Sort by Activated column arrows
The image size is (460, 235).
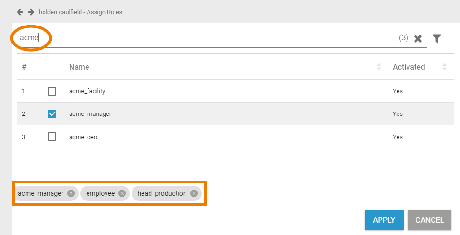444,67
